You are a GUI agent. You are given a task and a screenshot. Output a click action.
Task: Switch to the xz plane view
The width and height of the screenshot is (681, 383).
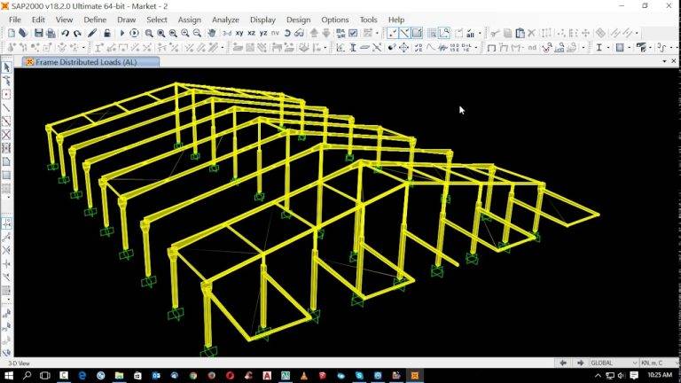[x=252, y=34]
